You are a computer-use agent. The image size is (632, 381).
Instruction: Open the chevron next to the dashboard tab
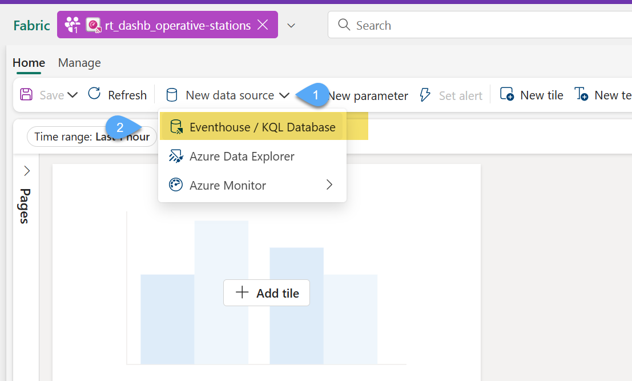tap(291, 26)
